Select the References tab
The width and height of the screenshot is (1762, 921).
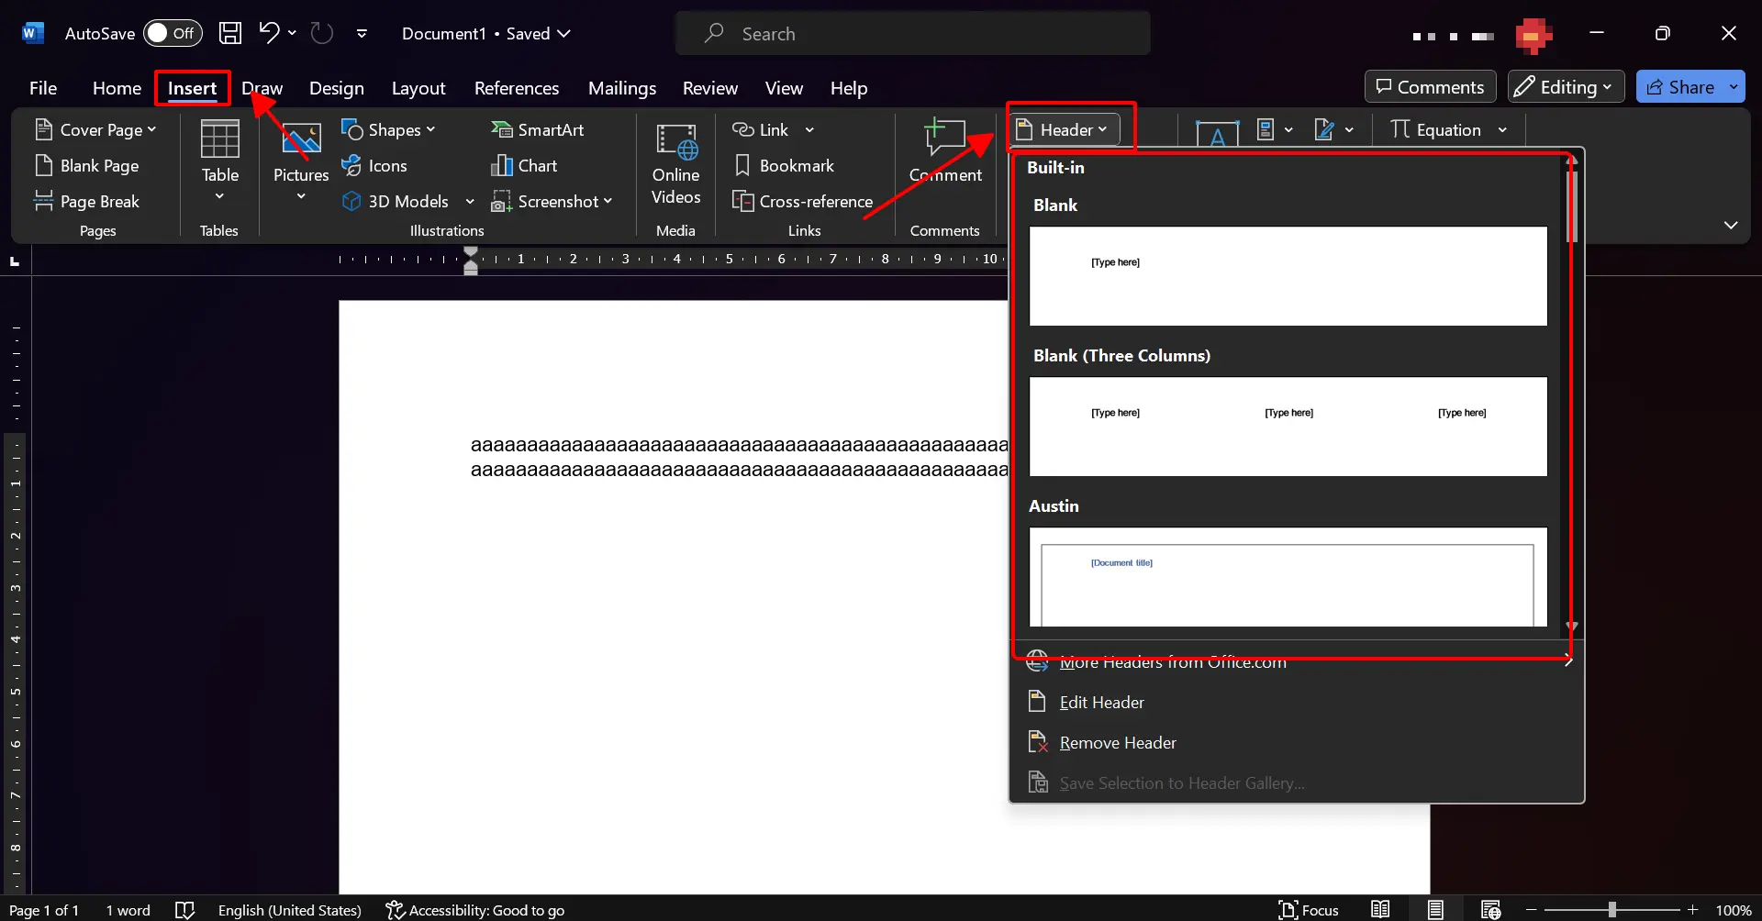coord(517,88)
